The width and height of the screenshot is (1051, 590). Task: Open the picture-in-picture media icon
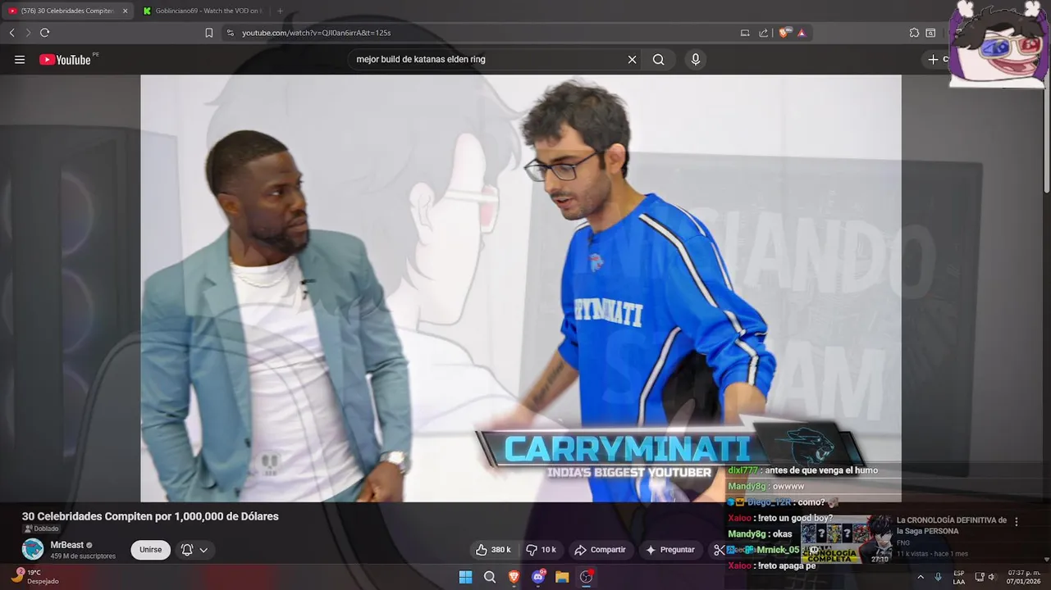coord(745,33)
